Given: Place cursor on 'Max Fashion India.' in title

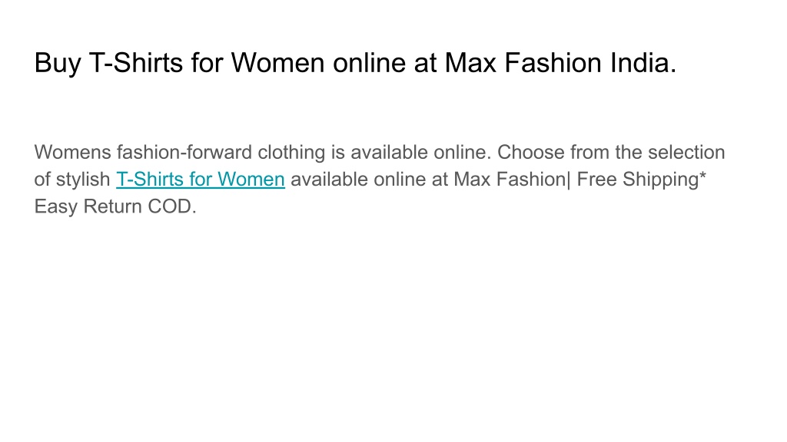Looking at the screenshot, I should point(560,63).
